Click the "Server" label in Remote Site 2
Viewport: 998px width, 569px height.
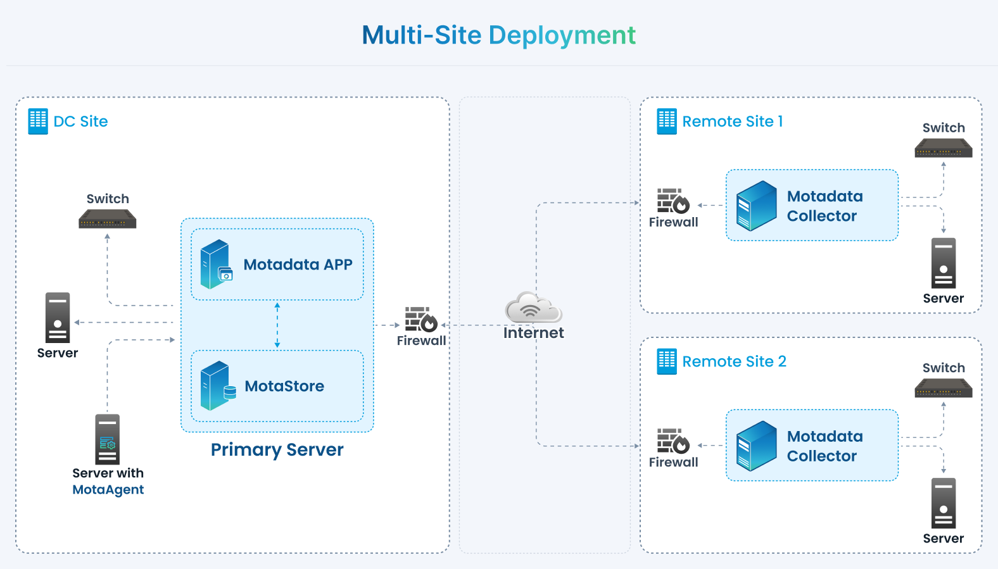click(944, 538)
